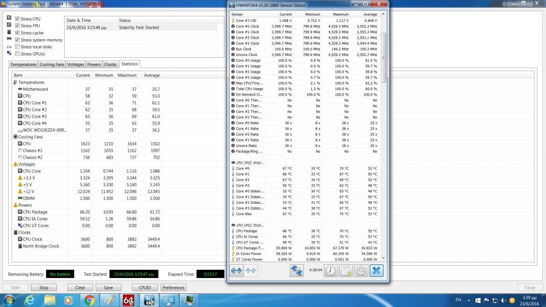Click the Stress system memory RAM icon
The image size is (546, 307).
pyautogui.click(x=9, y=39)
